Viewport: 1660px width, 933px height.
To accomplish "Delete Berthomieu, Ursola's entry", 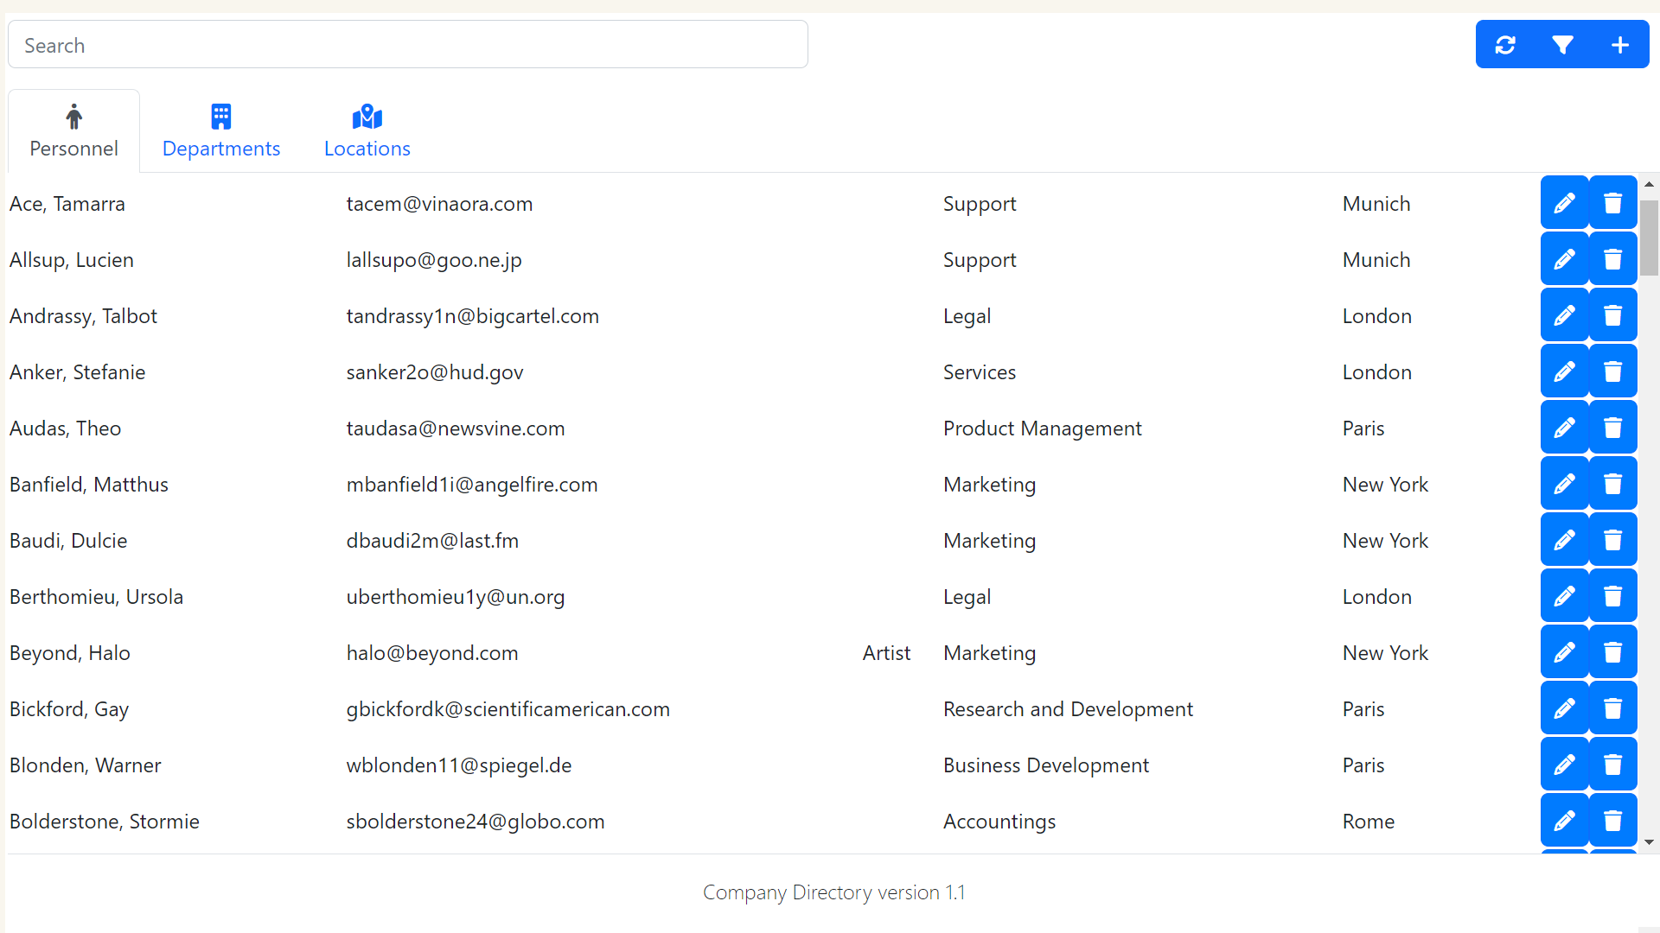I will 1612,595.
